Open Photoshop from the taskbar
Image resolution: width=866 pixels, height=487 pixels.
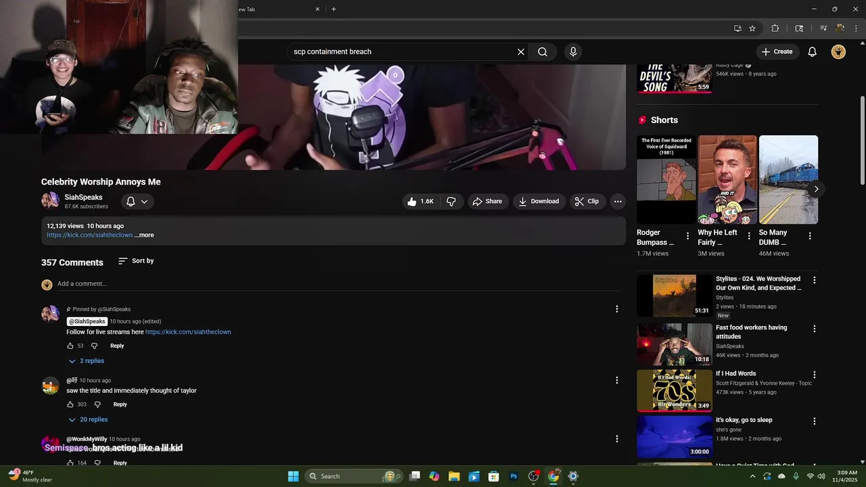(x=514, y=476)
